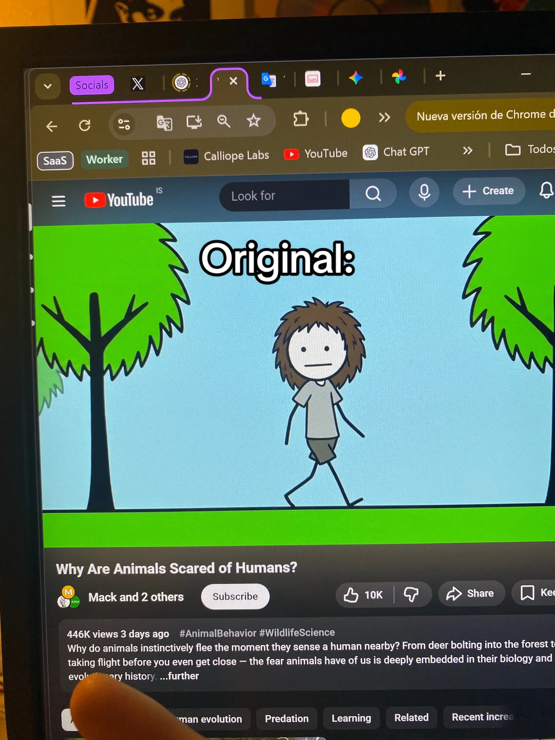Click the yellow profile avatar circle
This screenshot has width=555, height=740.
350,118
